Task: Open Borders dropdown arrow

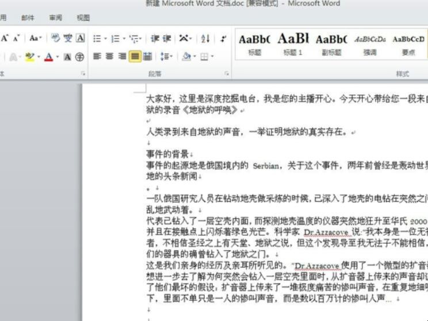Action: 212,56
